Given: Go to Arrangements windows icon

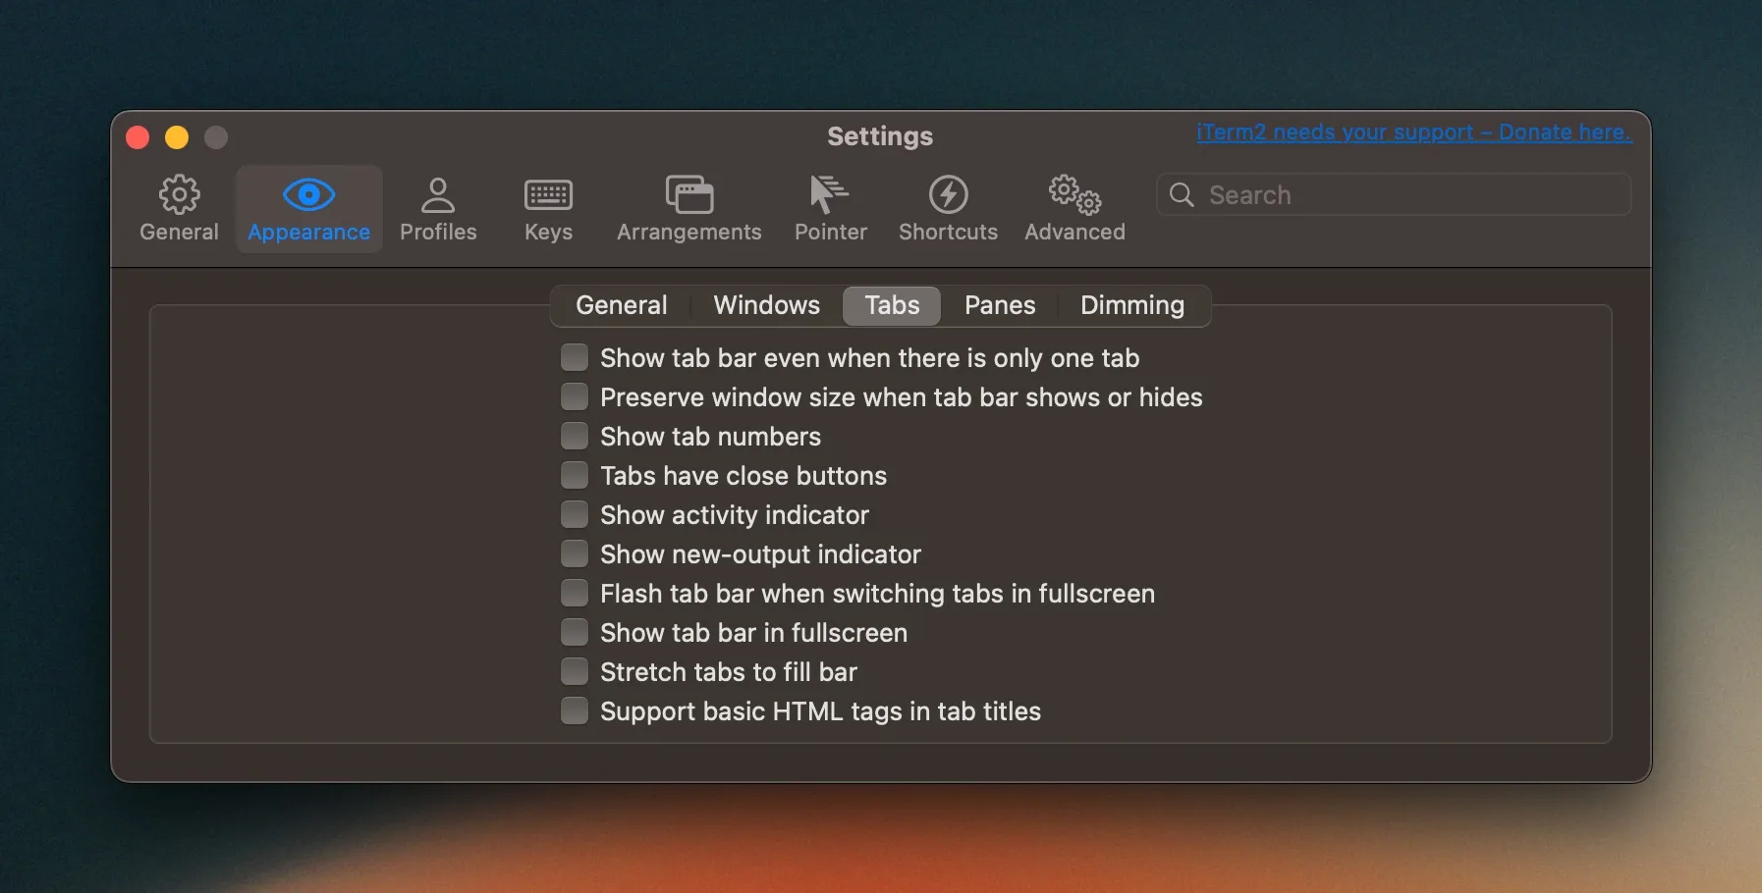Looking at the screenshot, I should click(x=688, y=195).
